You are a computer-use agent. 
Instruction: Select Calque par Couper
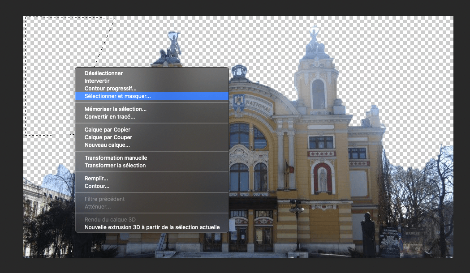[x=107, y=137]
